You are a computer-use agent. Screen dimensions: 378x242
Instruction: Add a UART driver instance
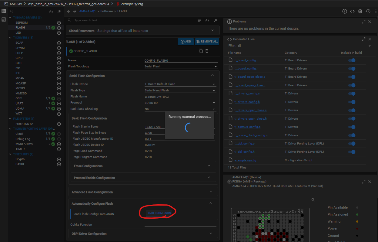[59, 104]
